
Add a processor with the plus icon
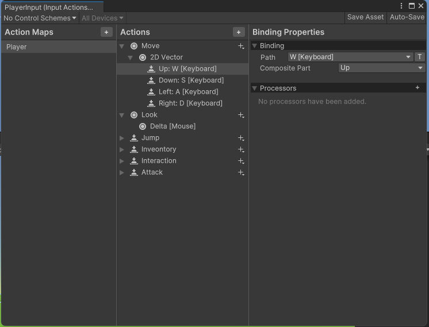pos(417,87)
